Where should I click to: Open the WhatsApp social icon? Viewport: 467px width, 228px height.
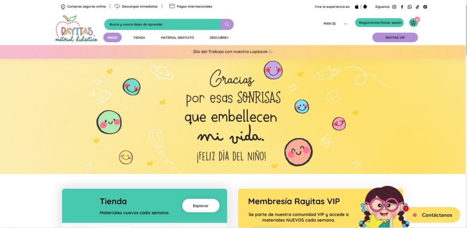[410, 7]
